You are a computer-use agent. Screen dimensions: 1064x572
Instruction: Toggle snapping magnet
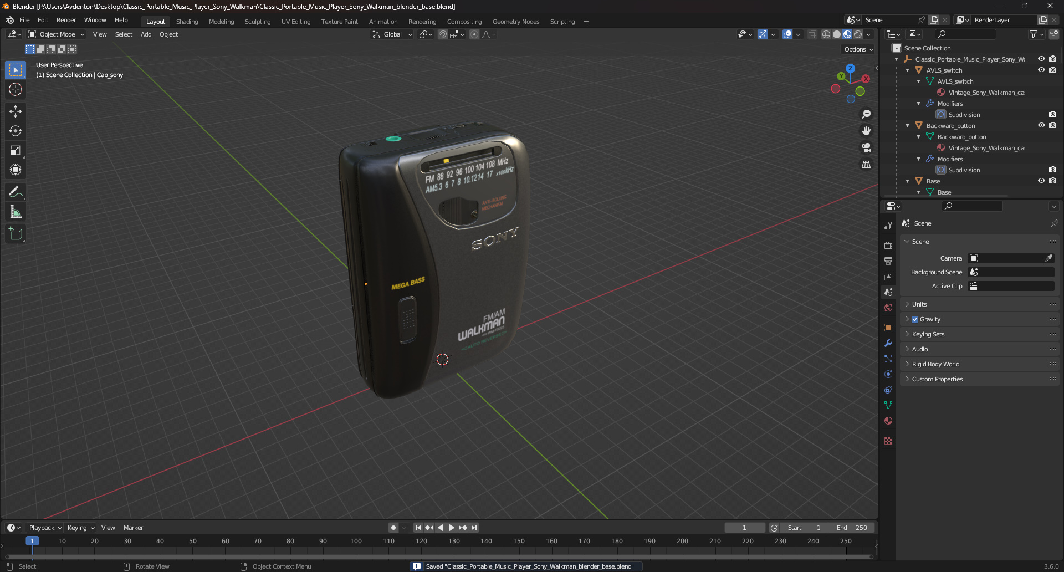point(443,34)
